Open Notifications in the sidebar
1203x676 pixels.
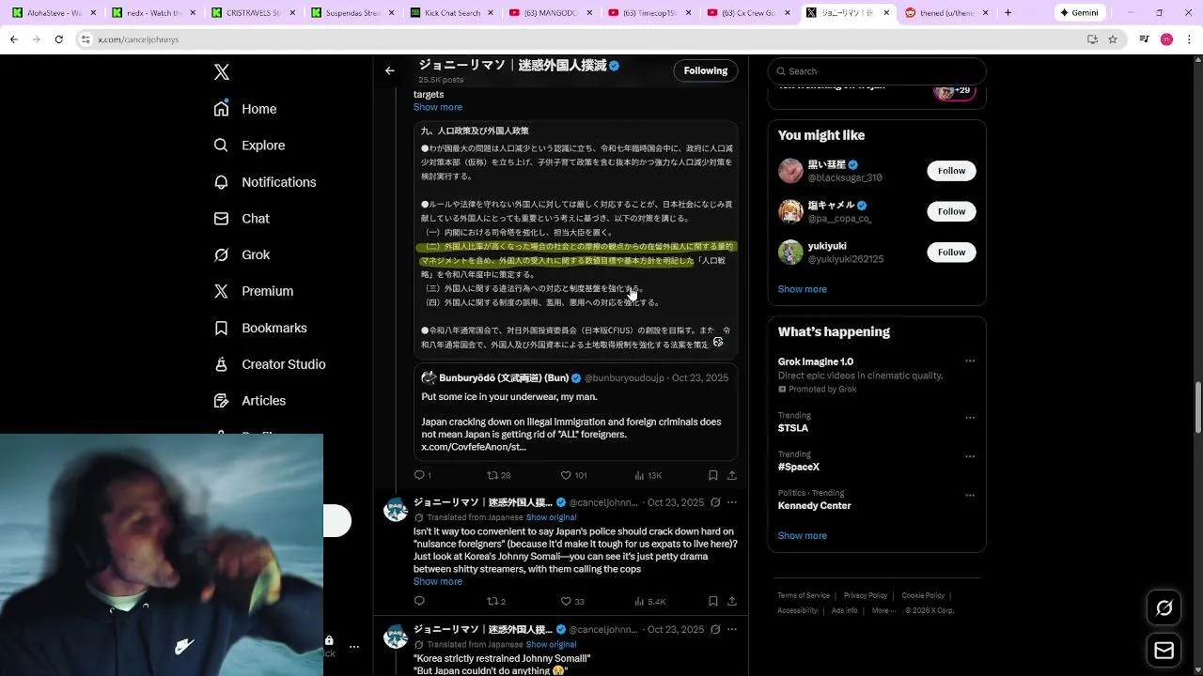[x=265, y=182]
